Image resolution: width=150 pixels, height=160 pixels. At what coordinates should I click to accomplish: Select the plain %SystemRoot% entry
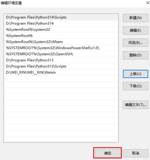tap(61, 36)
